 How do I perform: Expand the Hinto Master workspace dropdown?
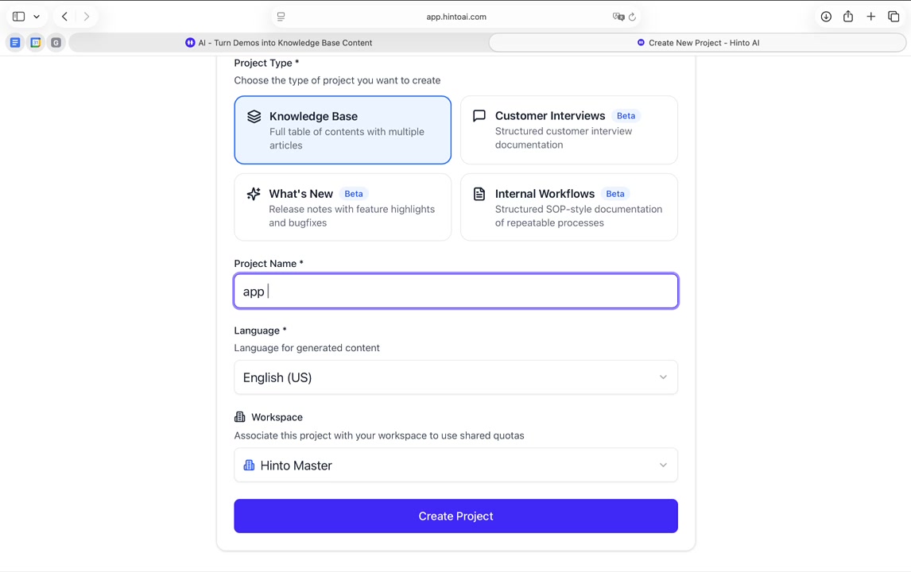point(455,466)
